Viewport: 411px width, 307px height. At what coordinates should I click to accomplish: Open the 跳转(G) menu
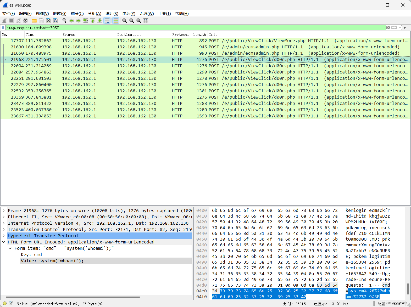[x=60, y=14]
